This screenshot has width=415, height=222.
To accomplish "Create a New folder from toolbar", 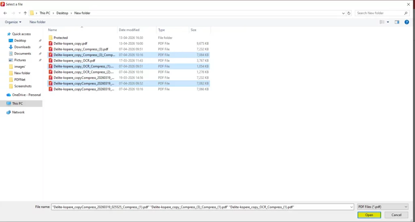I will click(38, 22).
